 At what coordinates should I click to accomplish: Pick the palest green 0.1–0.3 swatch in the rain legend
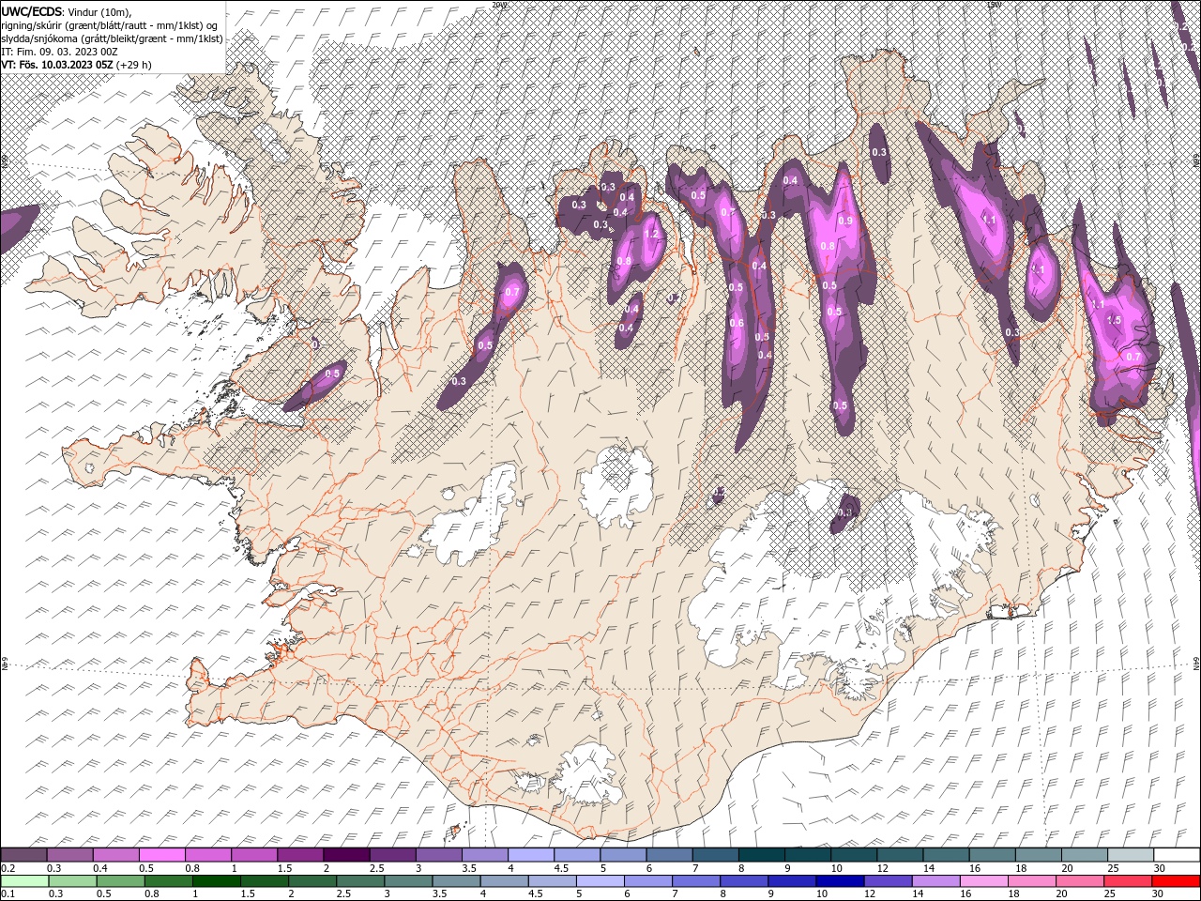point(24,881)
